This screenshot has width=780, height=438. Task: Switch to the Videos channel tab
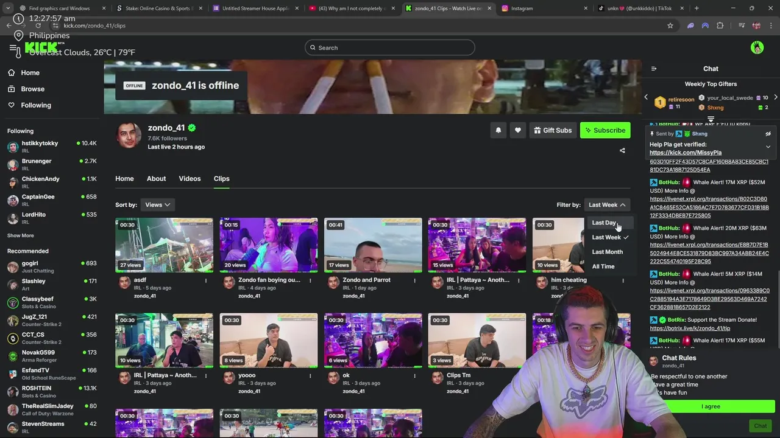pyautogui.click(x=190, y=179)
